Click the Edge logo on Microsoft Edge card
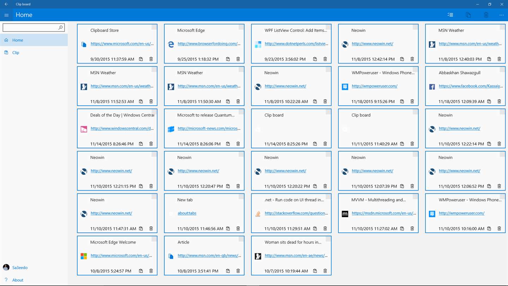508x286 pixels. 171,44
